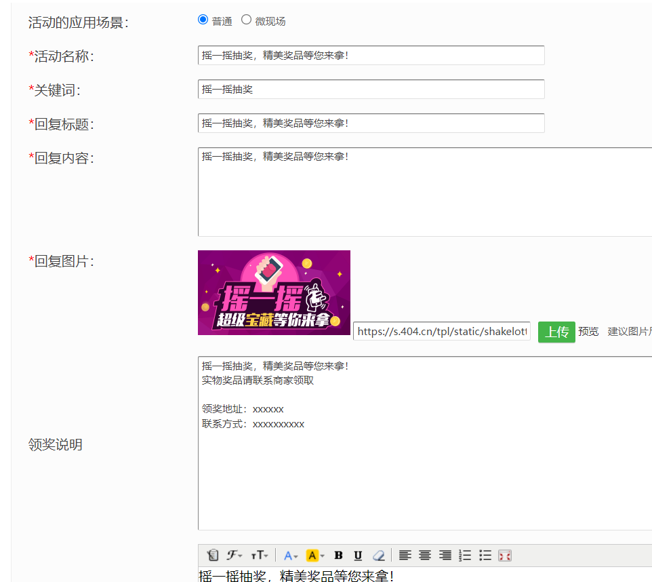The height and width of the screenshot is (582, 652).
Task: Open the font family dropdown
Action: (x=234, y=556)
